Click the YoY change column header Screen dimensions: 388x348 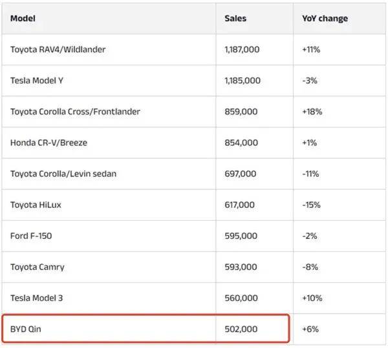click(325, 19)
